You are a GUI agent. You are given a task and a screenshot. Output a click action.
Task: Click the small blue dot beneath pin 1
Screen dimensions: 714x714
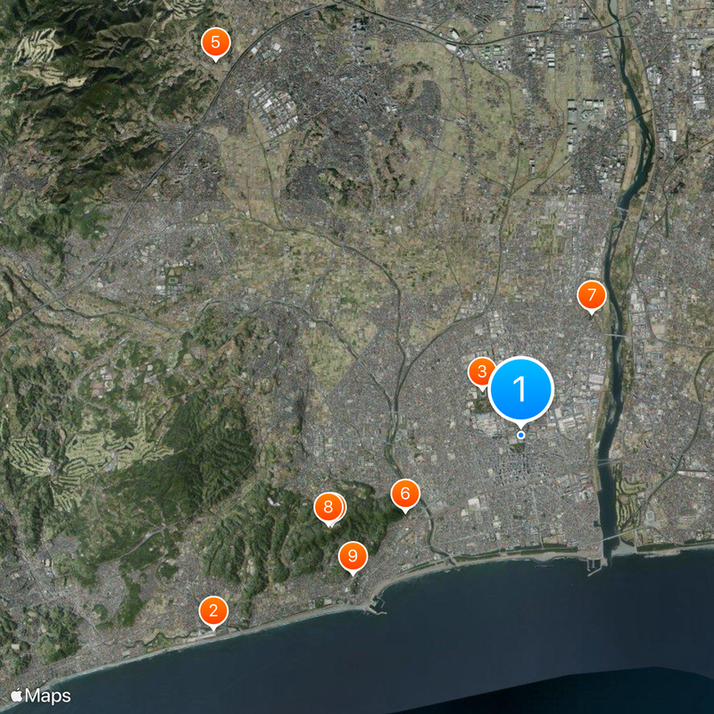[x=521, y=435]
